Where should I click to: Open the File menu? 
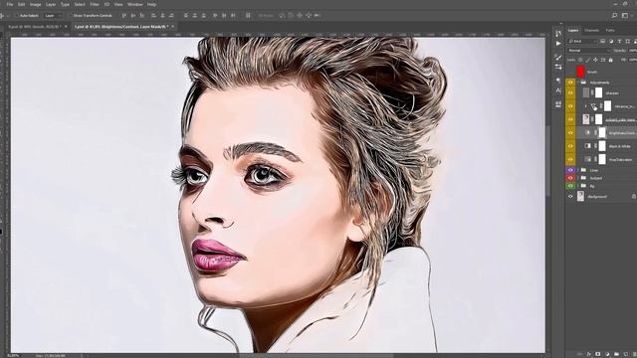click(10, 4)
